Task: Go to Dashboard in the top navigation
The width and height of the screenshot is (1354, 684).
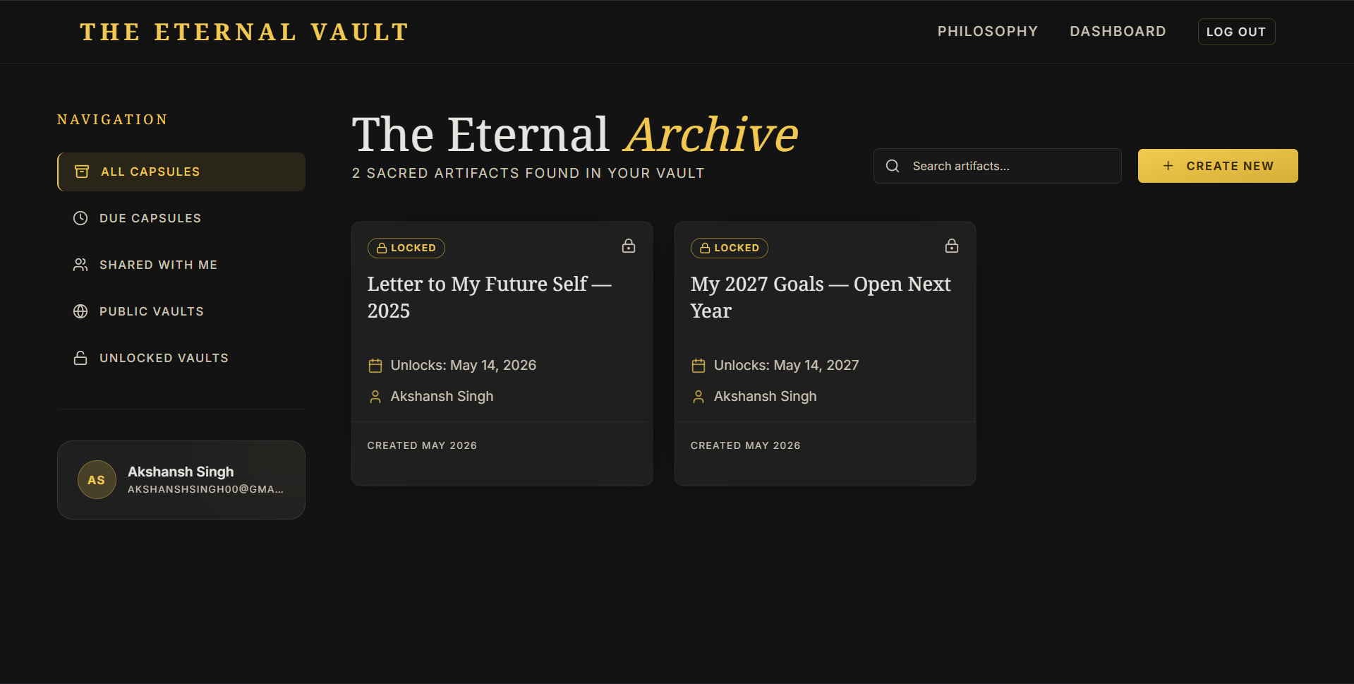Action: coord(1118,32)
